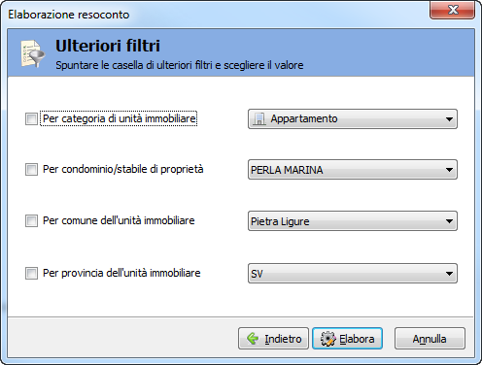This screenshot has width=482, height=365.
Task: Click the green back arrow icon
Action: click(x=253, y=339)
